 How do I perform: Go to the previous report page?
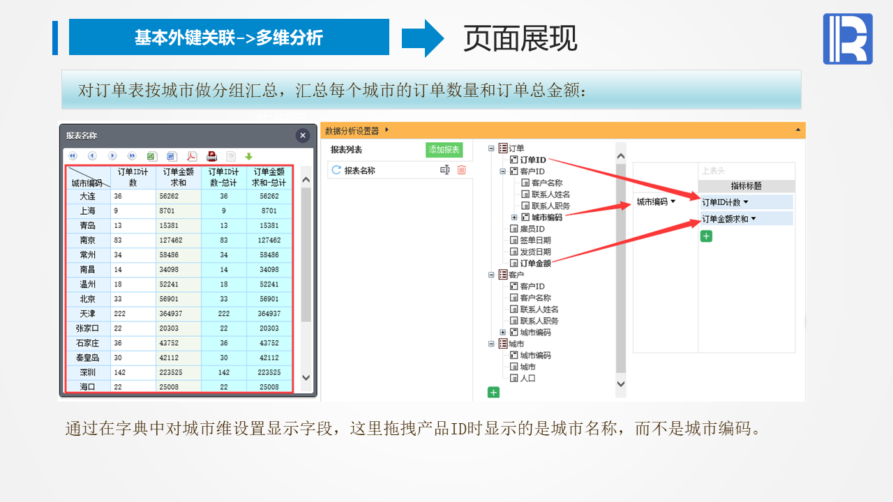point(92,156)
